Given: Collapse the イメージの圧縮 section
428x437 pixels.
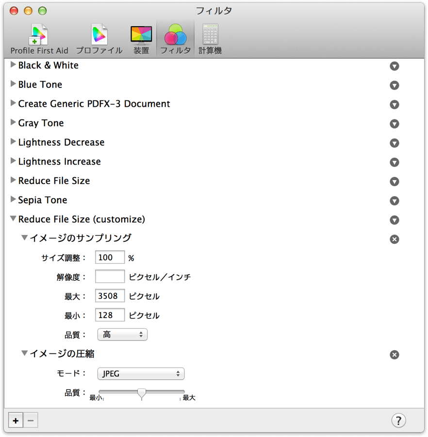Looking at the screenshot, I should pyautogui.click(x=24, y=353).
